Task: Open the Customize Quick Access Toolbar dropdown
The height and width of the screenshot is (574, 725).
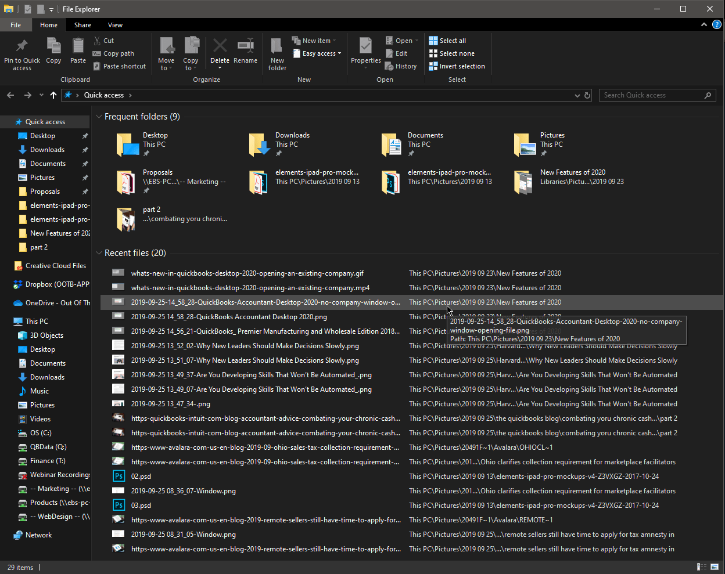Action: (51, 9)
